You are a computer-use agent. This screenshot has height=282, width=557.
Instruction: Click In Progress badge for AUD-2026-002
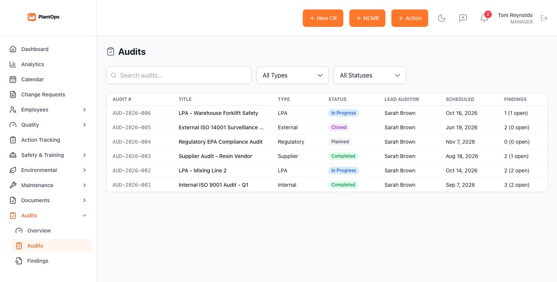[344, 170]
